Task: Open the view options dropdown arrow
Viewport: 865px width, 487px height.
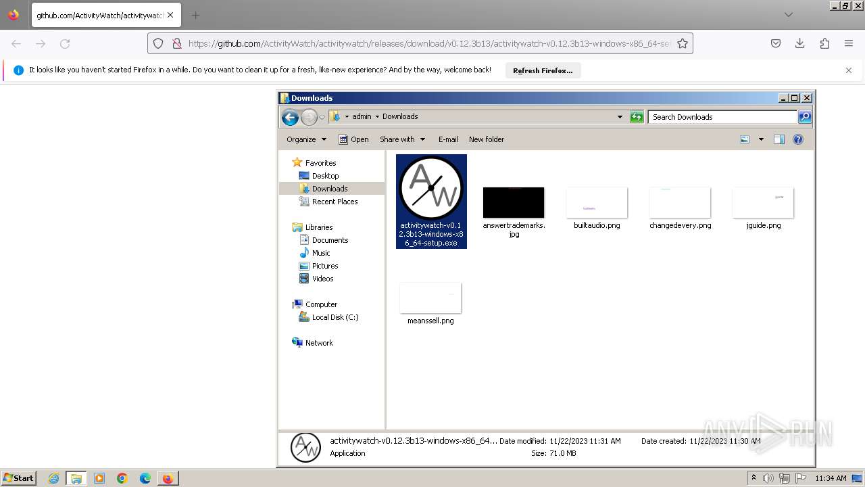Action: pos(761,139)
